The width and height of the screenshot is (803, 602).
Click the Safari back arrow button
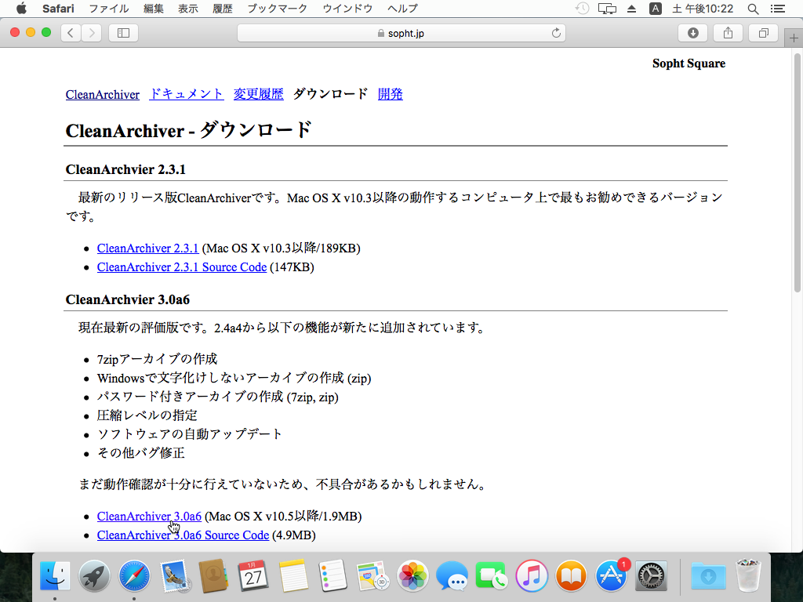tap(71, 33)
